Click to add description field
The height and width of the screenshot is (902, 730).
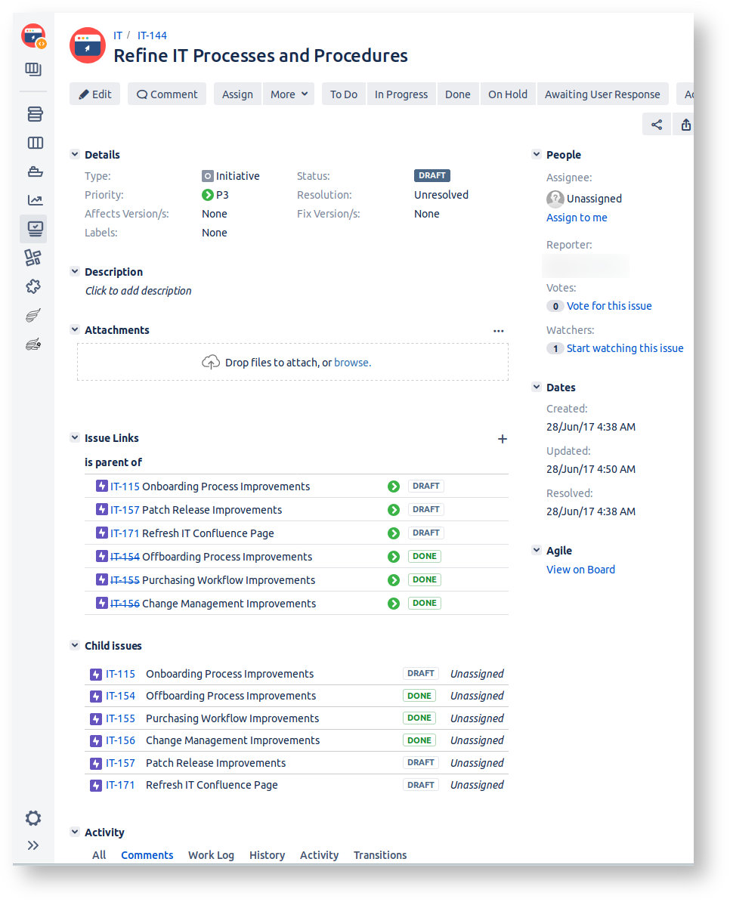138,291
